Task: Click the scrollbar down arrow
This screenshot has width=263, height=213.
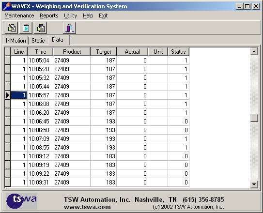Action: 254,184
